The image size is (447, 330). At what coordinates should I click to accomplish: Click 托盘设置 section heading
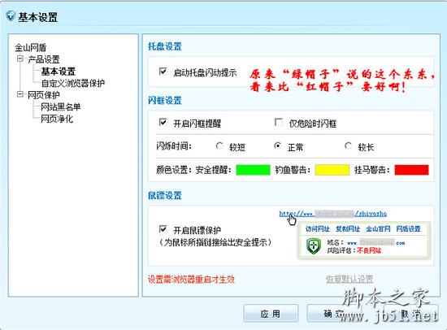[165, 46]
